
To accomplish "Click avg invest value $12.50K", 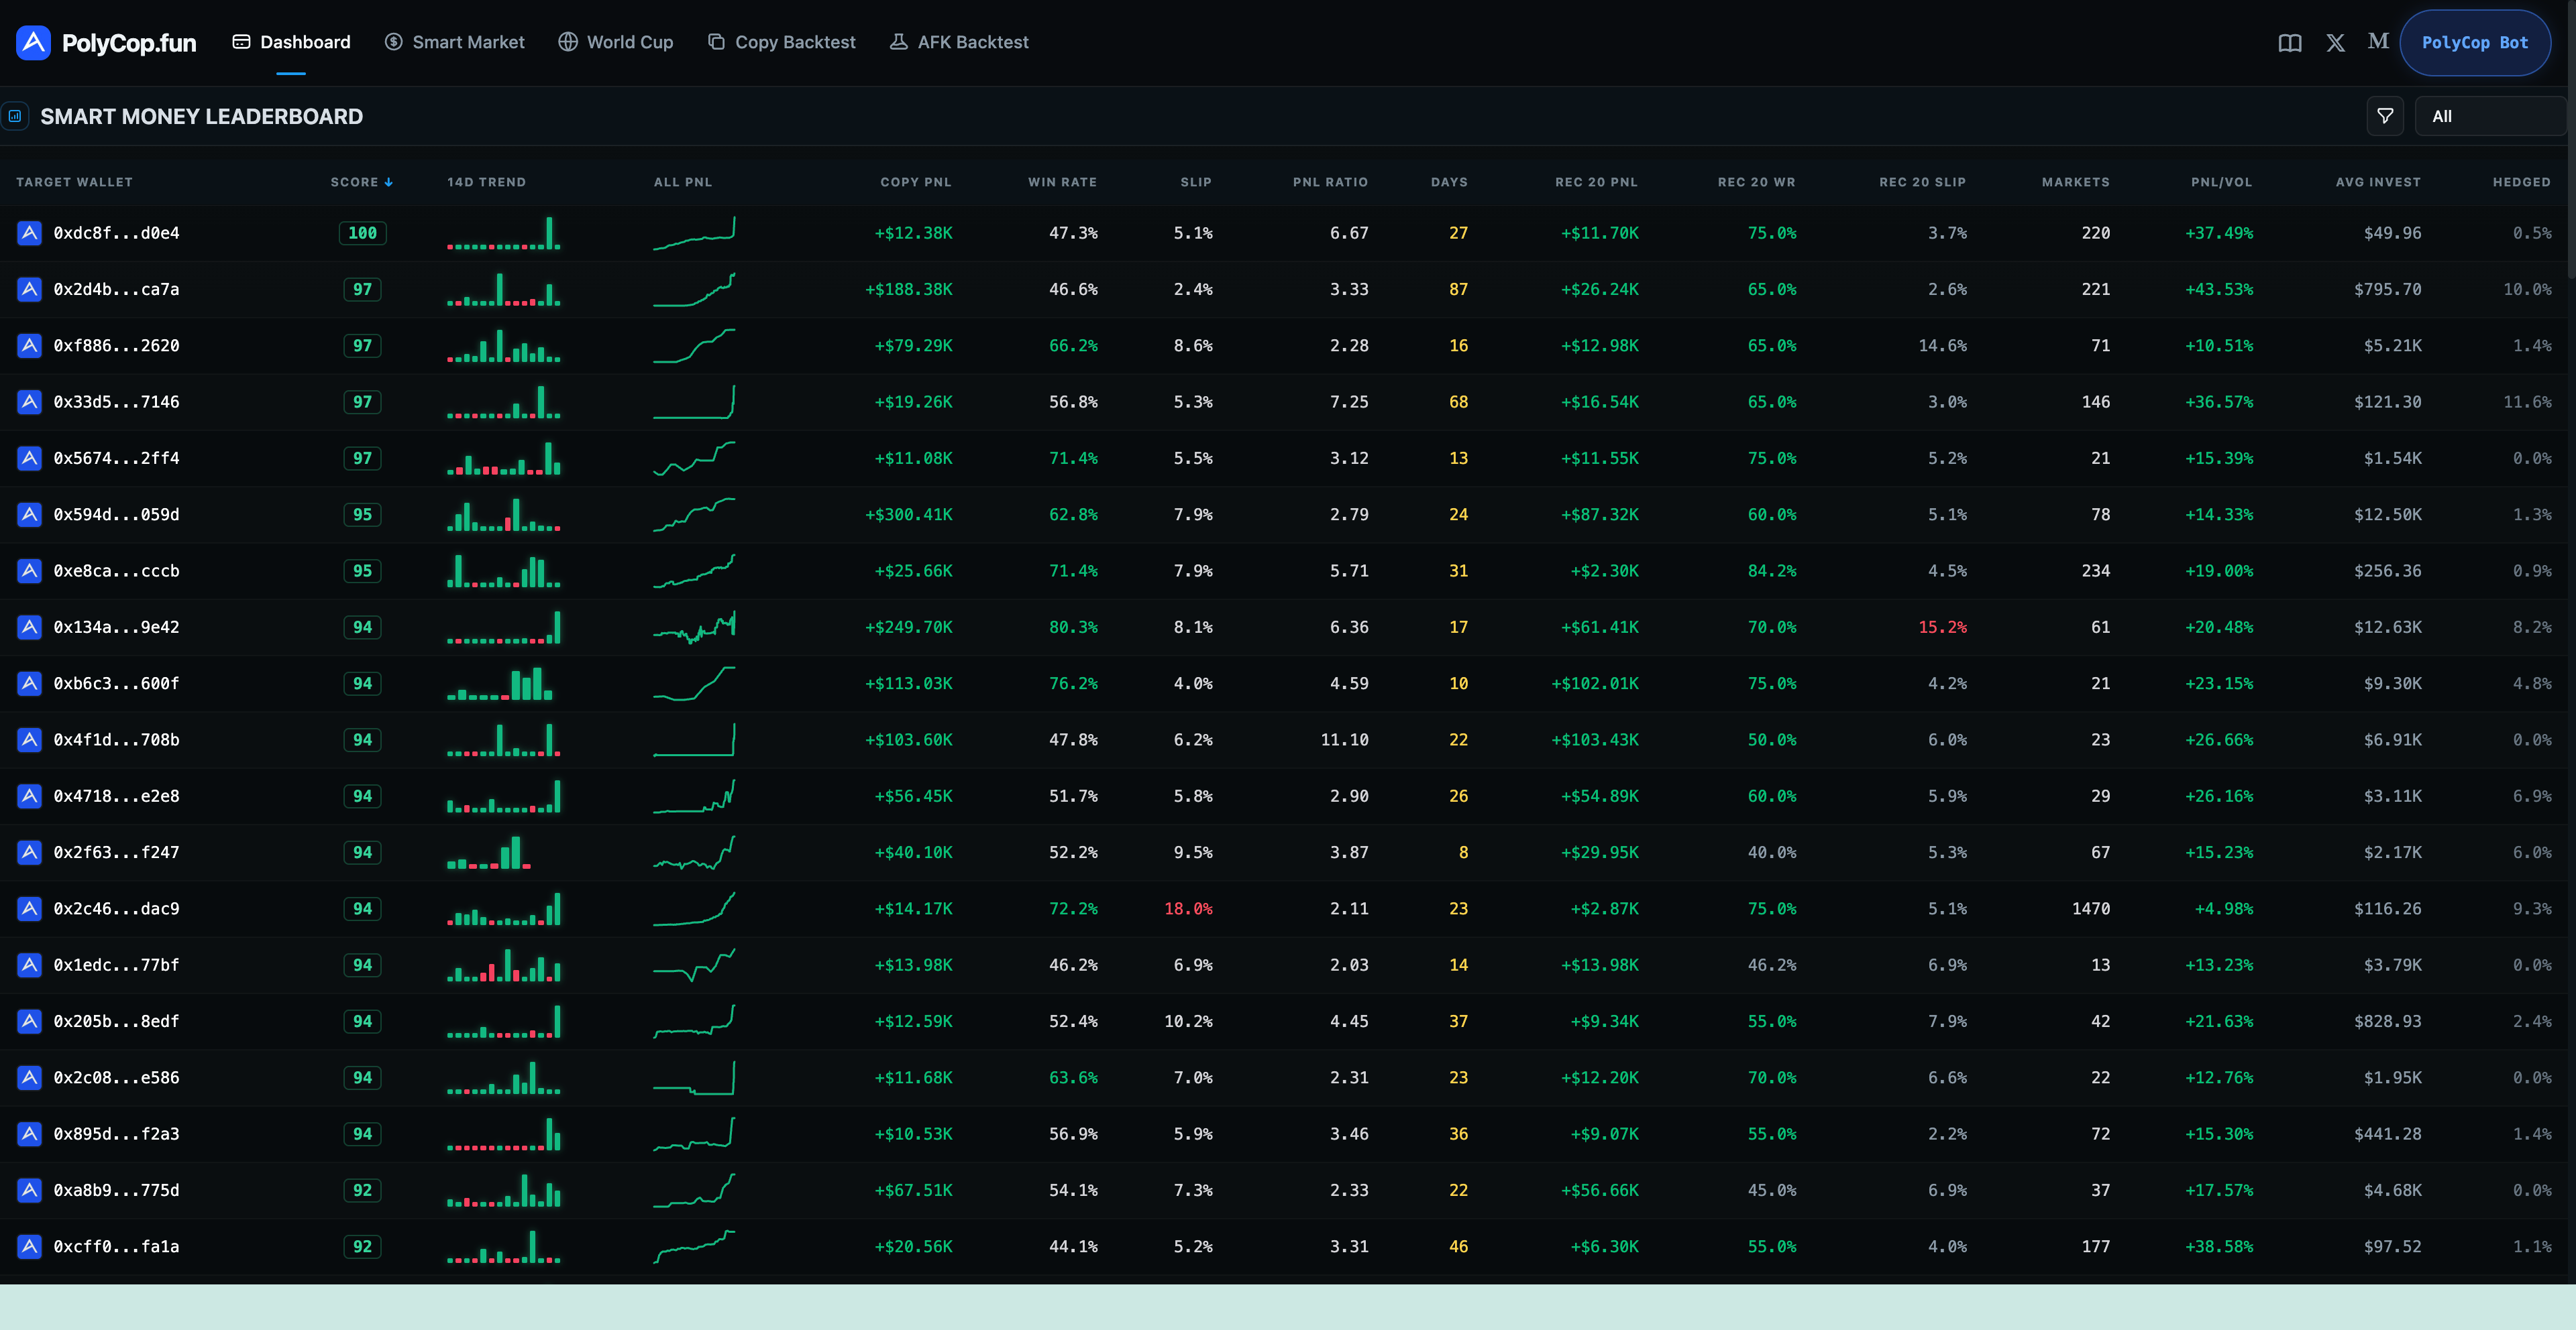I will pos(2387,515).
